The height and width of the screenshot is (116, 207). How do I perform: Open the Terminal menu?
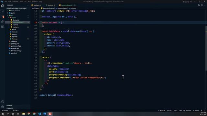35,2
